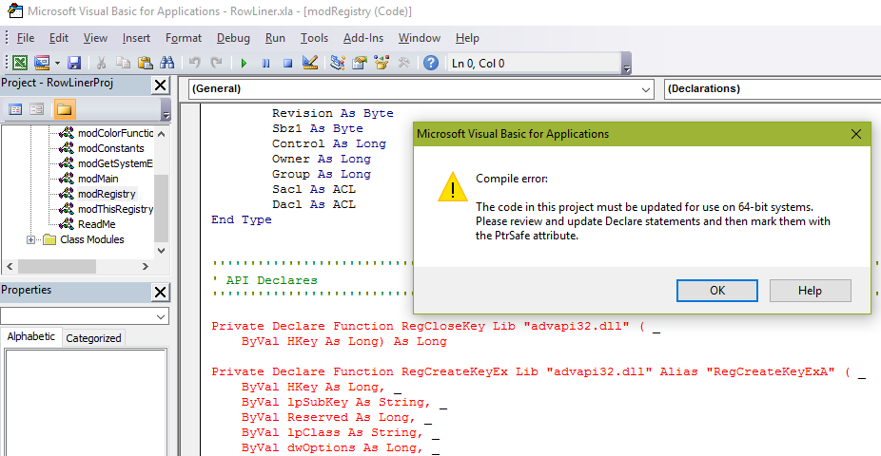Open Project Explorer toolbar icon
This screenshot has height=456, width=881.
pos(337,63)
